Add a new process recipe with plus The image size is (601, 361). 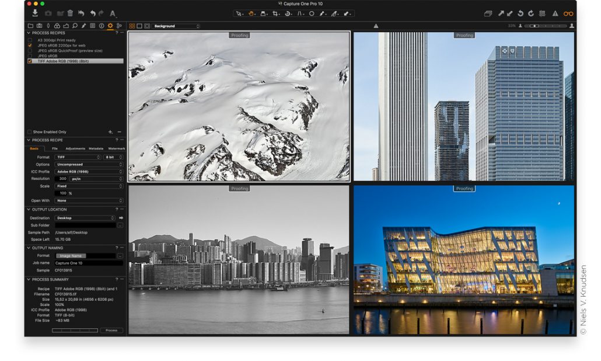pos(110,132)
